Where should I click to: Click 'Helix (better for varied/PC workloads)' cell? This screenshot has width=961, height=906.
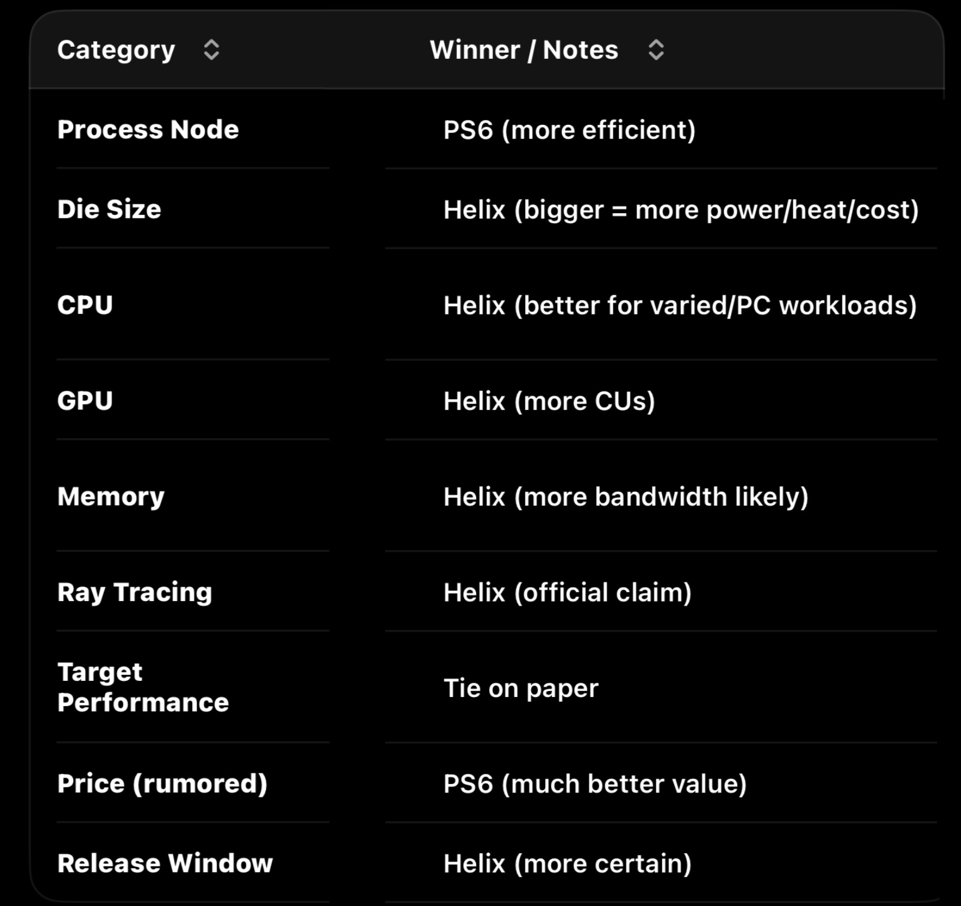680,306
